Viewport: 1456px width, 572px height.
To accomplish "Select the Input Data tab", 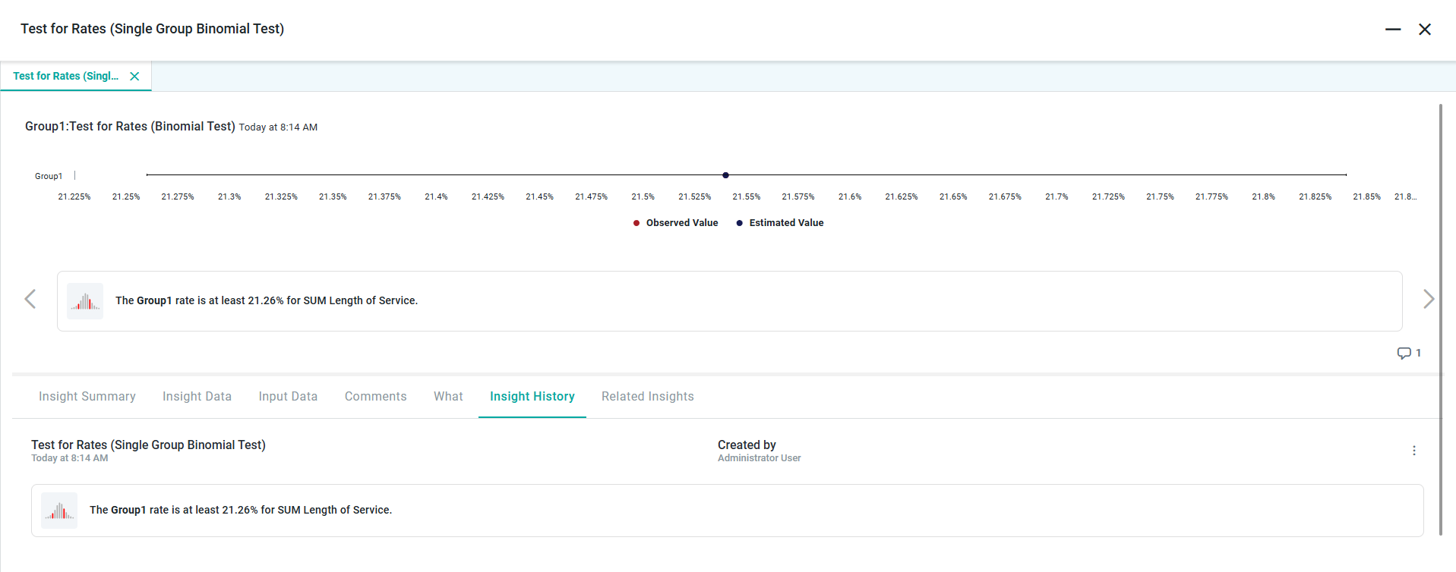I will click(288, 397).
